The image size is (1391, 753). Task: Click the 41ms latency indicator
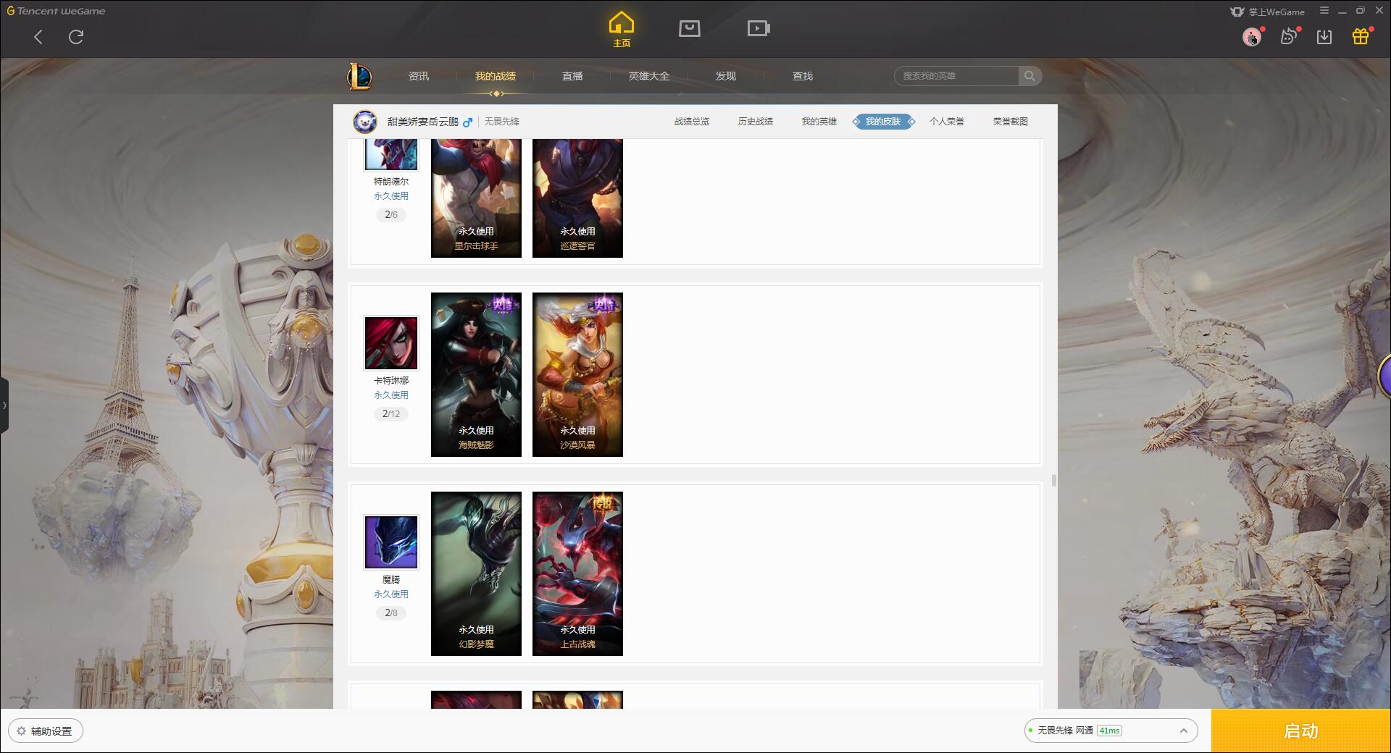click(1109, 731)
